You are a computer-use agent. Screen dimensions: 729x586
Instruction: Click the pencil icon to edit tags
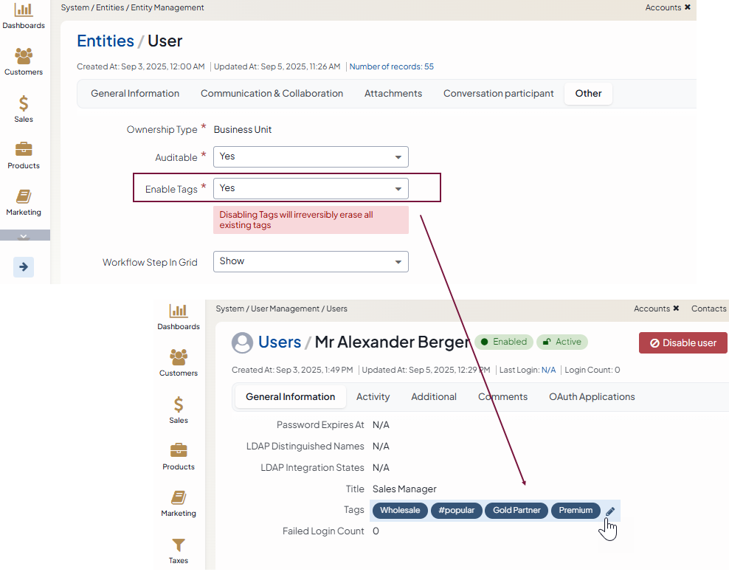click(610, 511)
